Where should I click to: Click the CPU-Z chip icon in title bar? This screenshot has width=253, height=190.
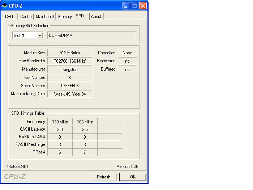tap(4, 6)
